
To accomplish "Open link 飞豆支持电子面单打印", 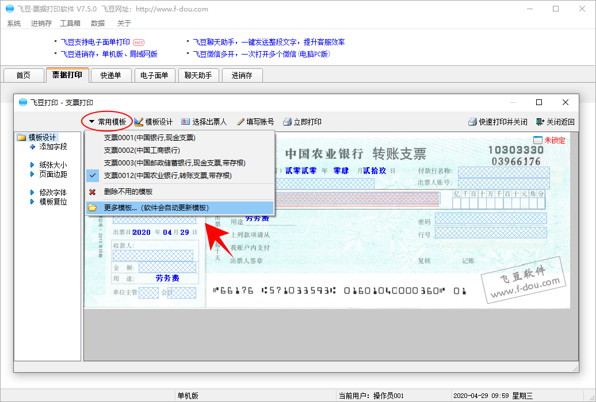I will click(95, 42).
